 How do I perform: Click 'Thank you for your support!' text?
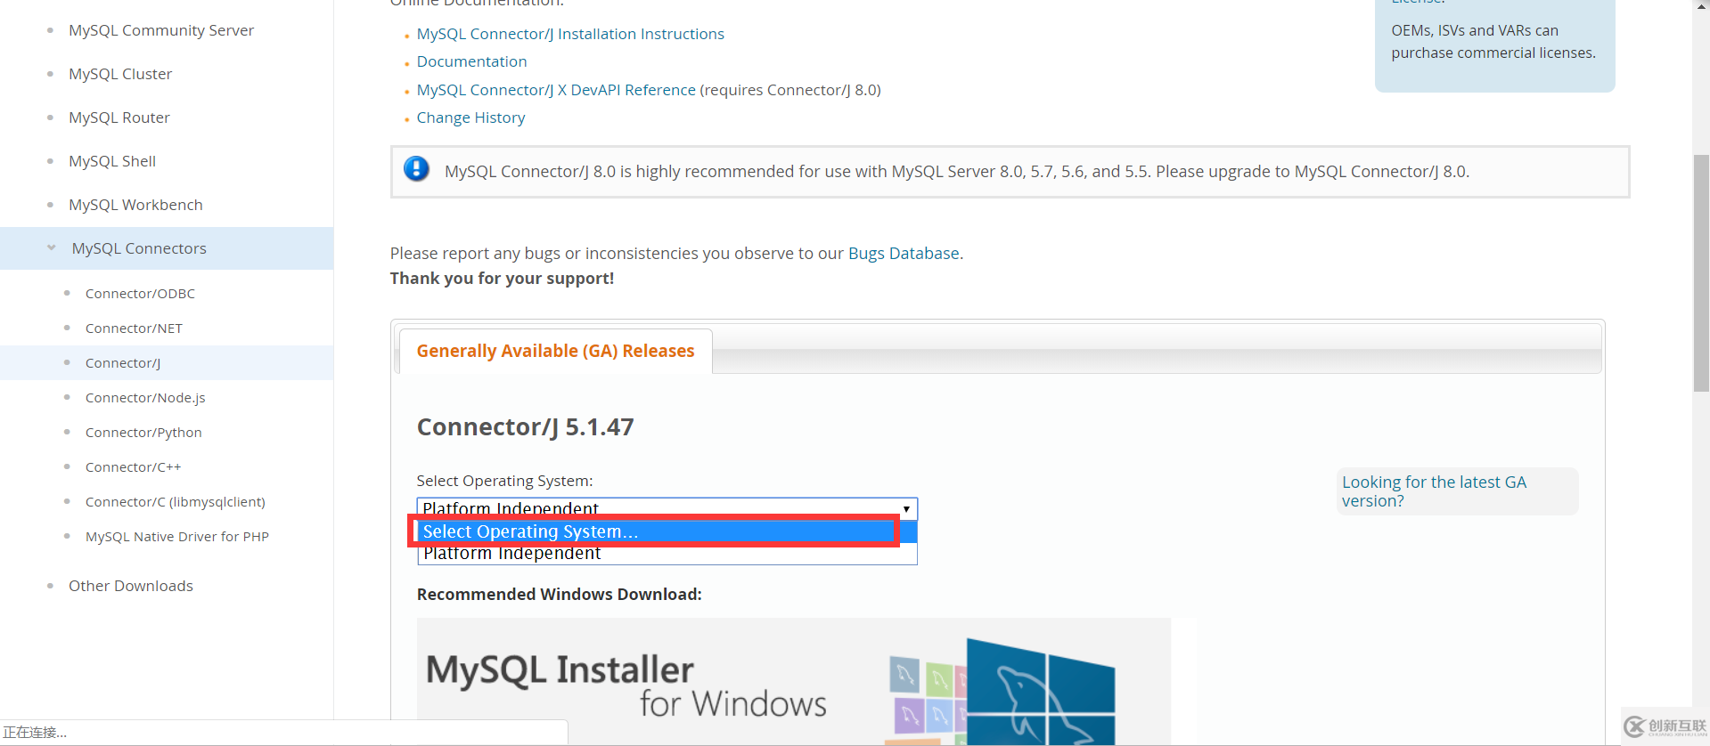pyautogui.click(x=502, y=279)
